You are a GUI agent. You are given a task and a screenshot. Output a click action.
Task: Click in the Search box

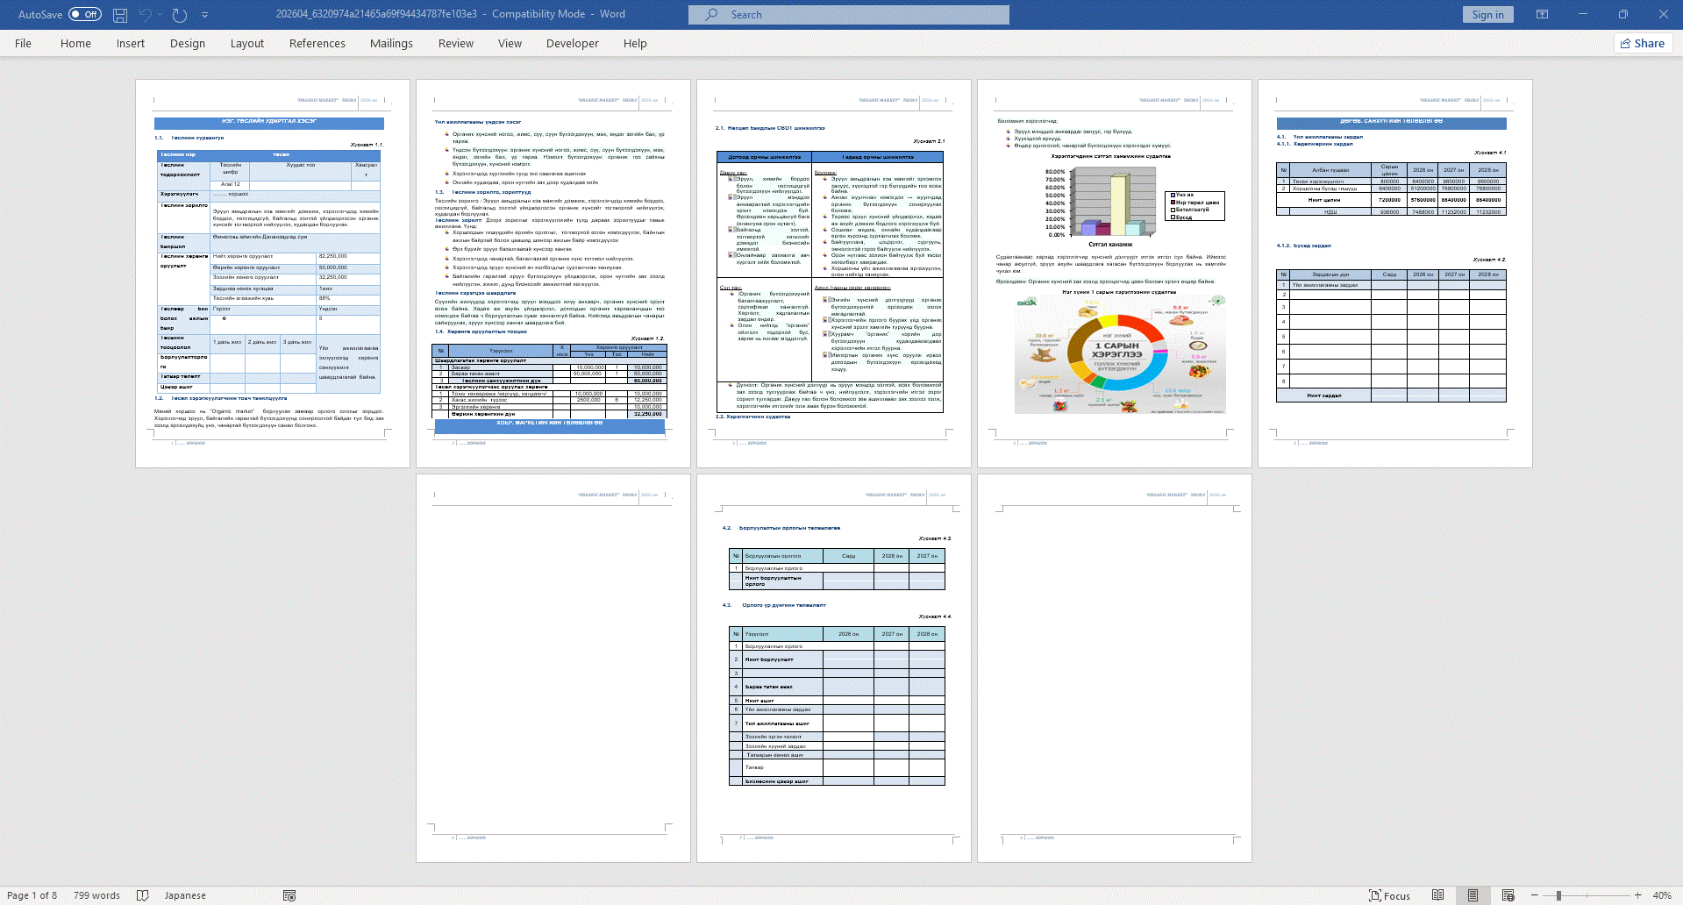point(848,15)
